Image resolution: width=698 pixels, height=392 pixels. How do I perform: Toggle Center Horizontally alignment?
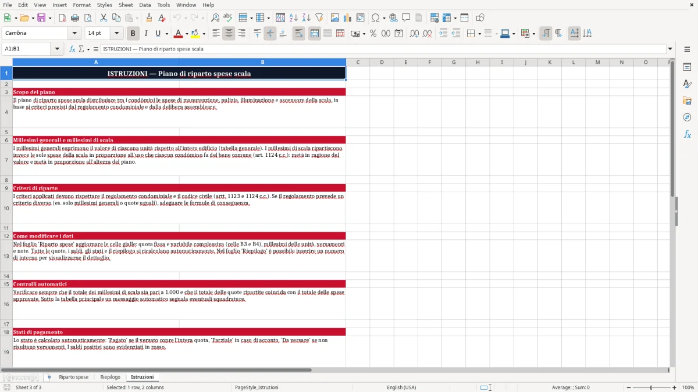229,34
